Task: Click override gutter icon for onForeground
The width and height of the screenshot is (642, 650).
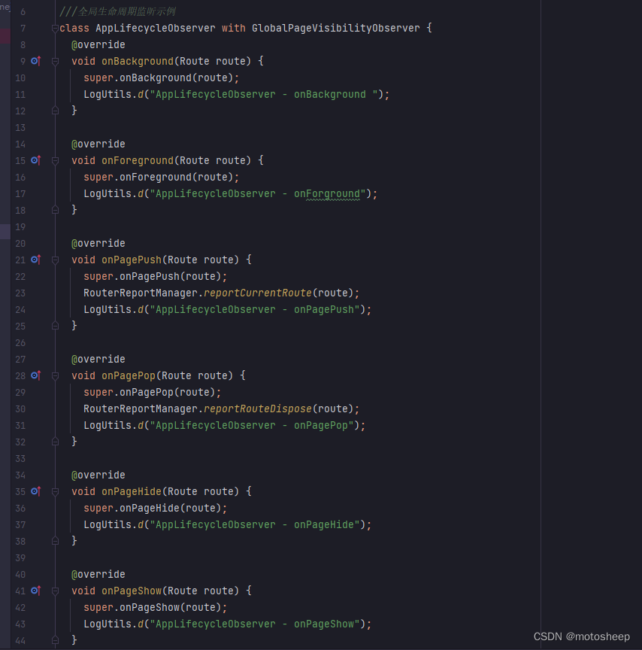Action: (36, 160)
